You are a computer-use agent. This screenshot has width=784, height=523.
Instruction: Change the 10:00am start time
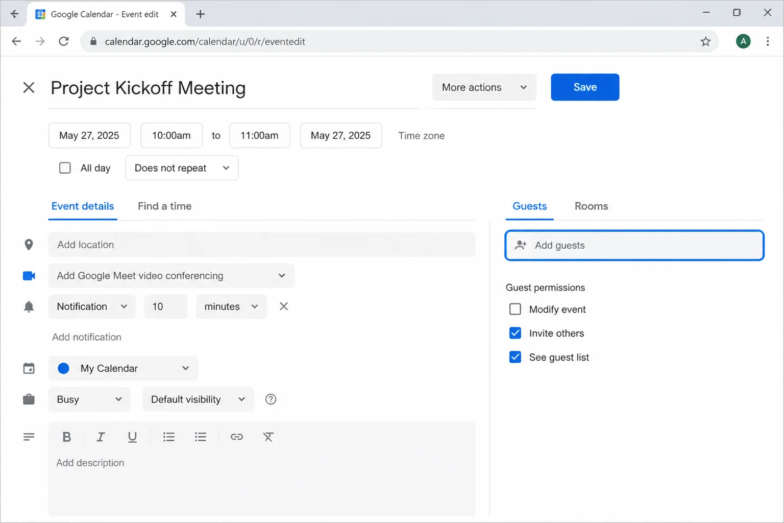(171, 135)
